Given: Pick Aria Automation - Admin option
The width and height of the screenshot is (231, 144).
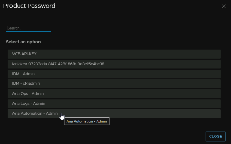Looking at the screenshot, I should point(114,114).
